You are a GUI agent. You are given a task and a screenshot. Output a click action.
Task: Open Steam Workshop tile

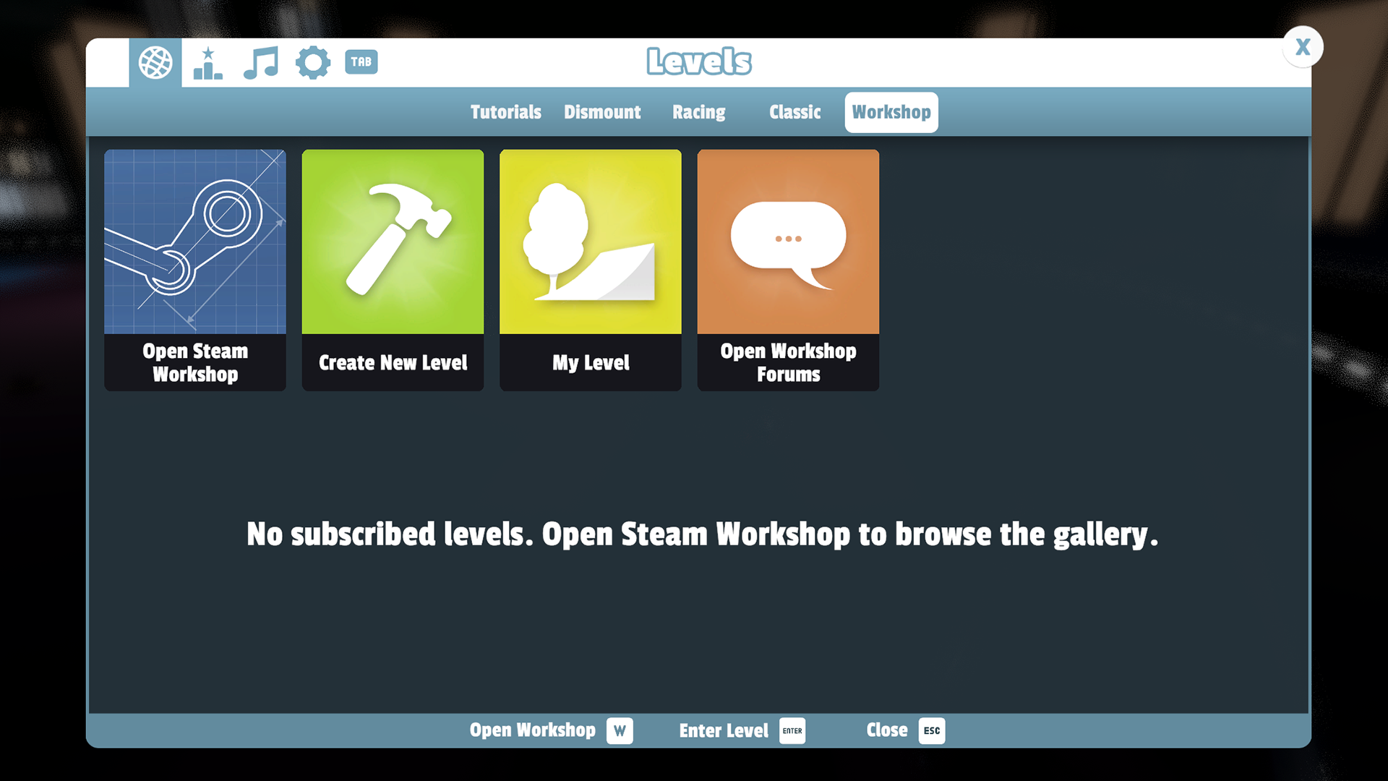click(x=195, y=270)
